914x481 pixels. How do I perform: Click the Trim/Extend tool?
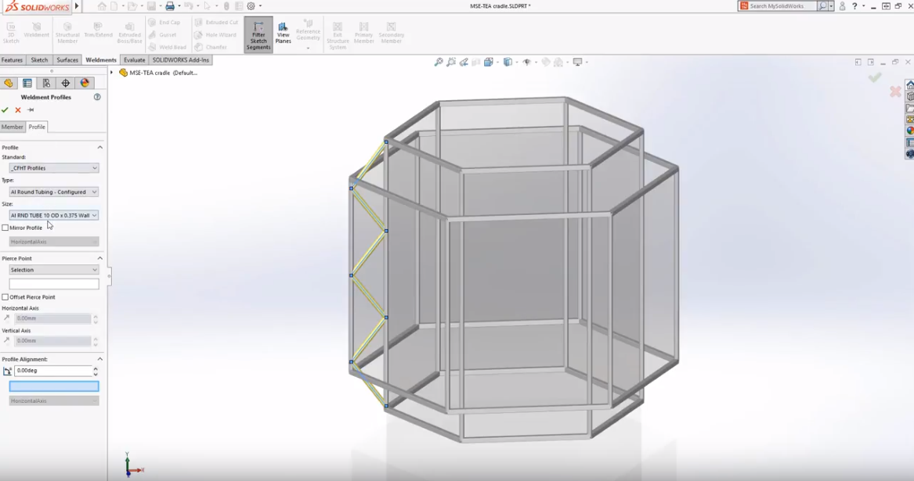(98, 31)
